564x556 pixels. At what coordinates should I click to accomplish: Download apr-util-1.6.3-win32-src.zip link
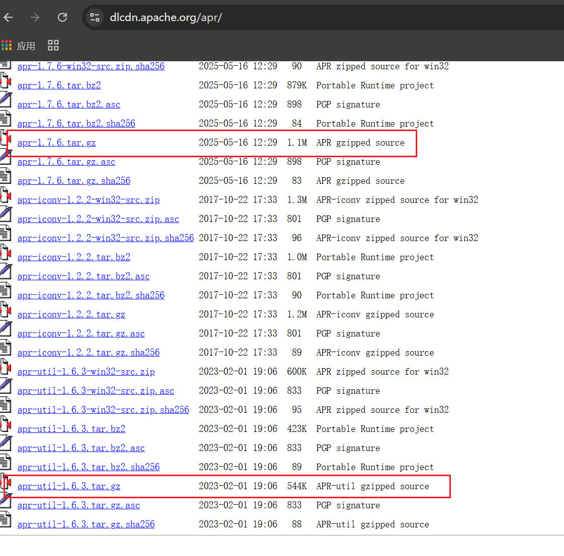86,372
